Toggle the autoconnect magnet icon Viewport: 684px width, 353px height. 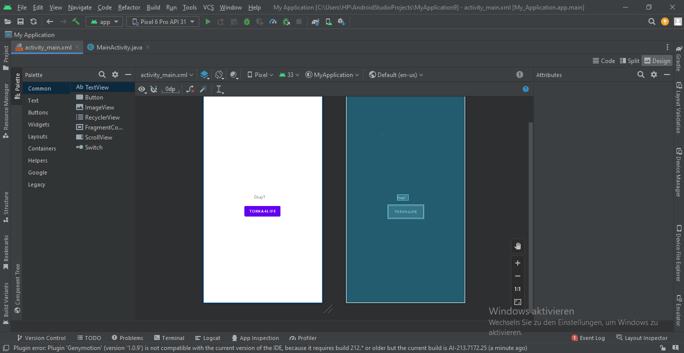[154, 89]
